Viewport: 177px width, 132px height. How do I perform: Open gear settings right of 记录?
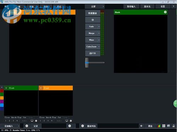70,126
